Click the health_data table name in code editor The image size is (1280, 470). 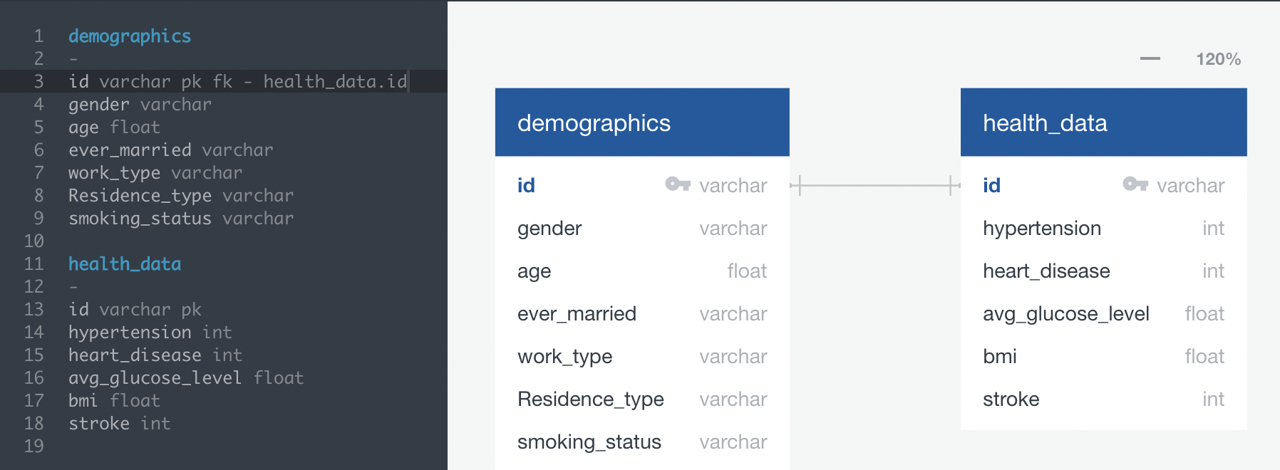click(x=125, y=264)
